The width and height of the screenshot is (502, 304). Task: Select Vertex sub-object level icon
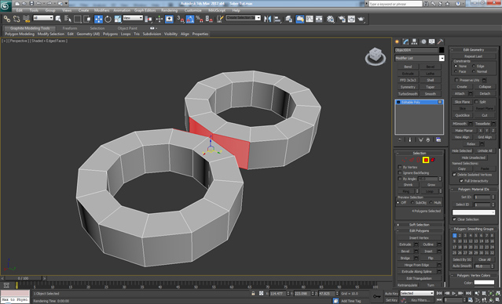tap(405, 160)
